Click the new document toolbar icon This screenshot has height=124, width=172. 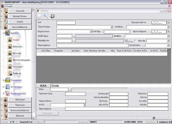tap(39, 16)
